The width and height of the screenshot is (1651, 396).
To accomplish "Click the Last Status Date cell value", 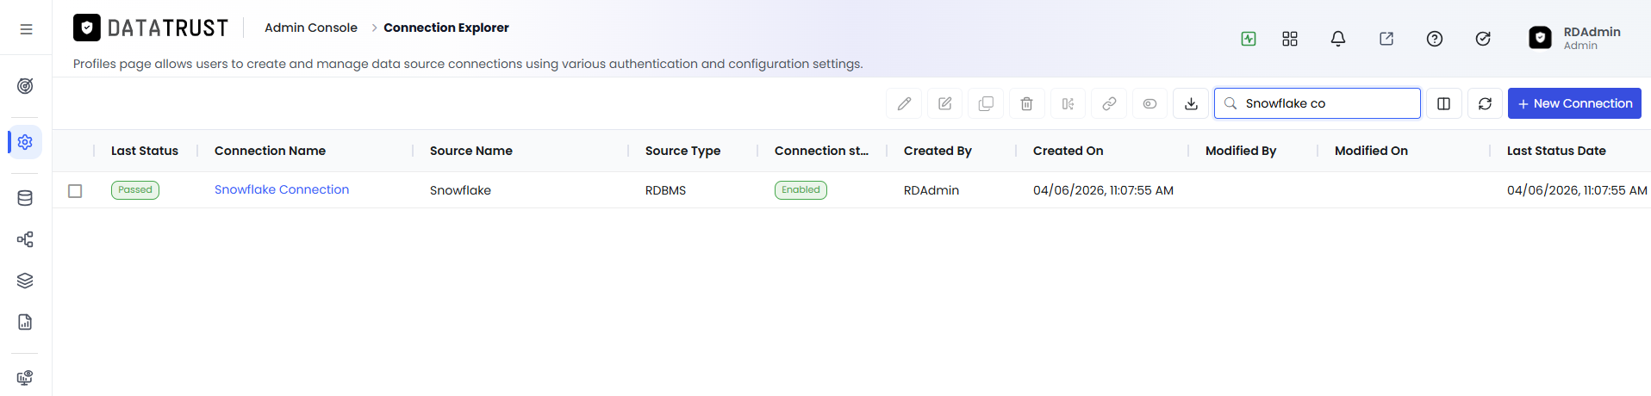I will point(1577,190).
